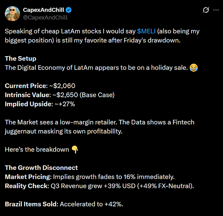Viewport: 223px width, 216px height.
Task: Click the "Market Pricing" bold label
Action: point(28,177)
